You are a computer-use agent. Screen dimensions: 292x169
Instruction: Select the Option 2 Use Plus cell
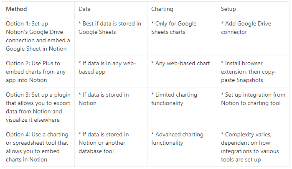click(38, 72)
